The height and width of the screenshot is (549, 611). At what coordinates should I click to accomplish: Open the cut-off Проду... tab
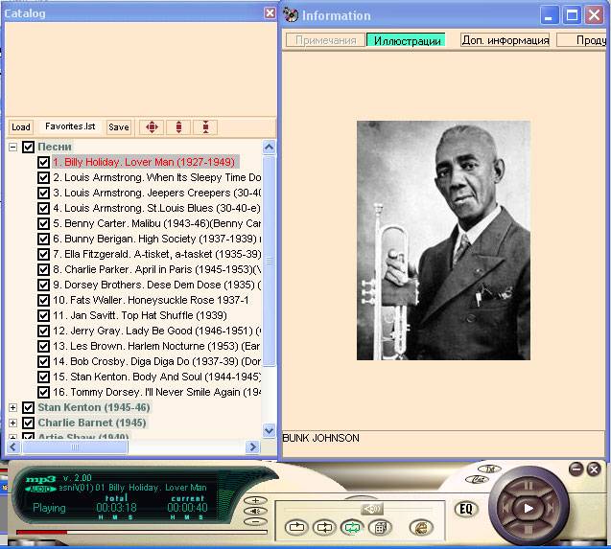[581, 40]
